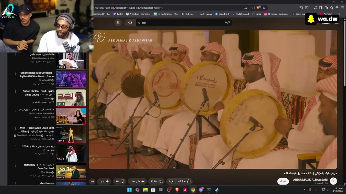The height and width of the screenshot is (194, 346).
Task: Open three-dot menu for Hamzawy Beteb3ed Leeh
Action: [15, 165]
